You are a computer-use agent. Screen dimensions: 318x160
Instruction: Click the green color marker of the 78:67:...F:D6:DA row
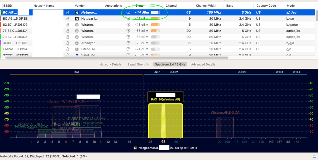coord(1,37)
